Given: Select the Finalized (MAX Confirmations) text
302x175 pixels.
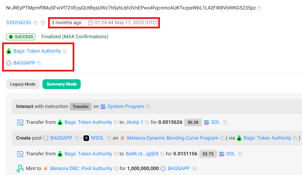Looking at the screenshot, I should (x=75, y=36).
